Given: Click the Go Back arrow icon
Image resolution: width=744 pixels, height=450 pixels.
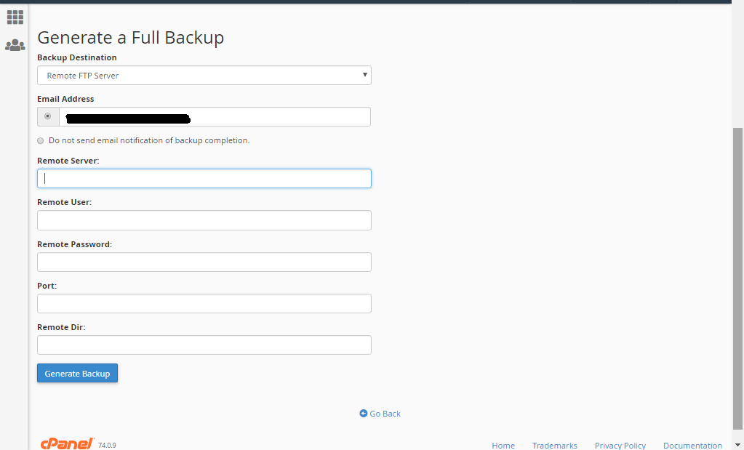Looking at the screenshot, I should (364, 414).
